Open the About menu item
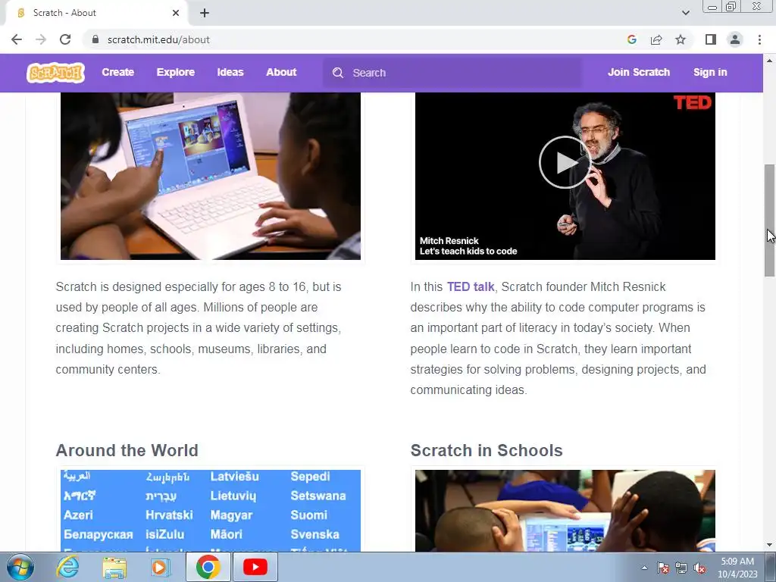 coord(281,72)
